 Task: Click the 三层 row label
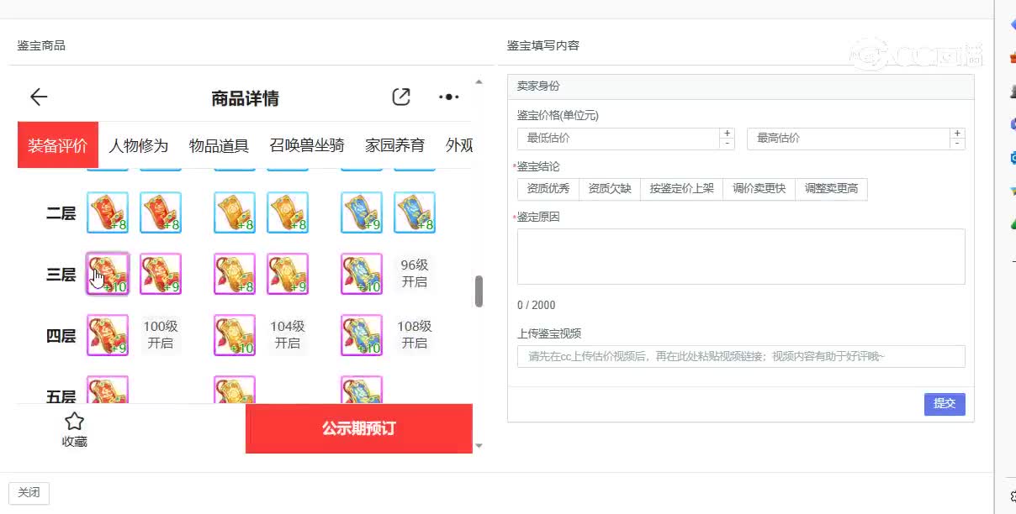(61, 275)
